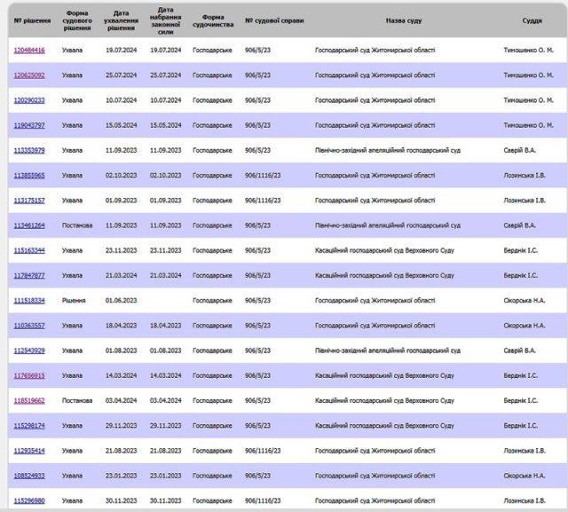Open Рішення link 111518334
The image size is (568, 512).
pyautogui.click(x=29, y=301)
